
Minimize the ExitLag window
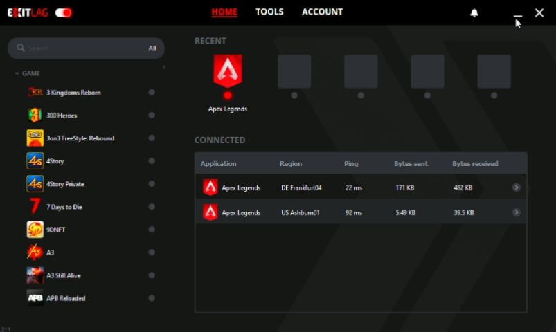click(518, 16)
